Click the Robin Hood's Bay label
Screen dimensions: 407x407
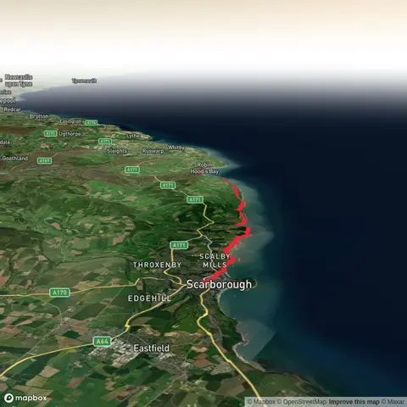pos(204,168)
